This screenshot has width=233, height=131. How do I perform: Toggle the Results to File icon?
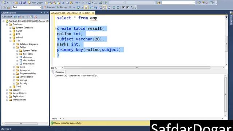[x=109, y=7]
